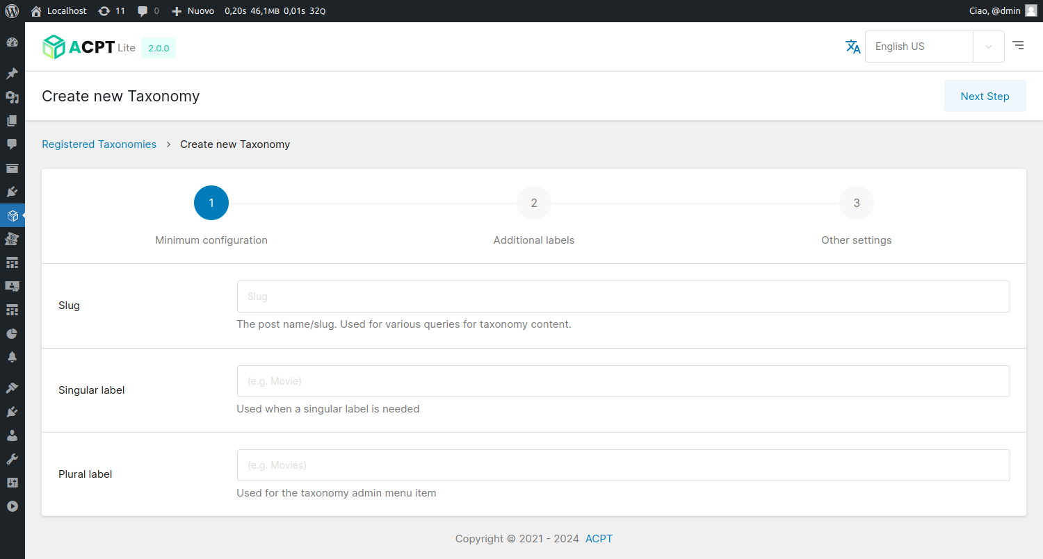The width and height of the screenshot is (1043, 559).
Task: Open the hamburger menu icon in header
Action: 1018,46
